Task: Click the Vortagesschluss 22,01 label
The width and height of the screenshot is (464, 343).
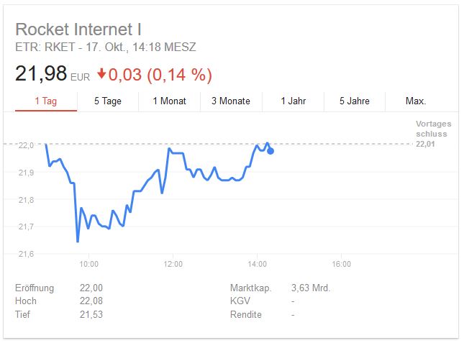Action: click(431, 134)
